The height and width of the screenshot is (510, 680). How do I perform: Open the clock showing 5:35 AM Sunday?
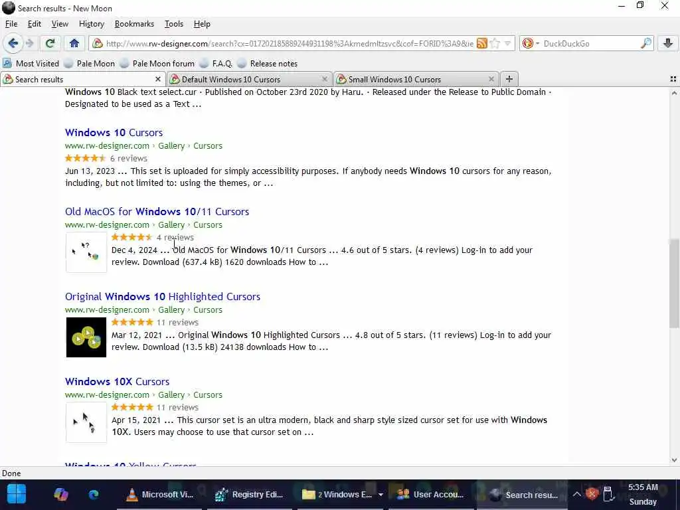pyautogui.click(x=643, y=494)
